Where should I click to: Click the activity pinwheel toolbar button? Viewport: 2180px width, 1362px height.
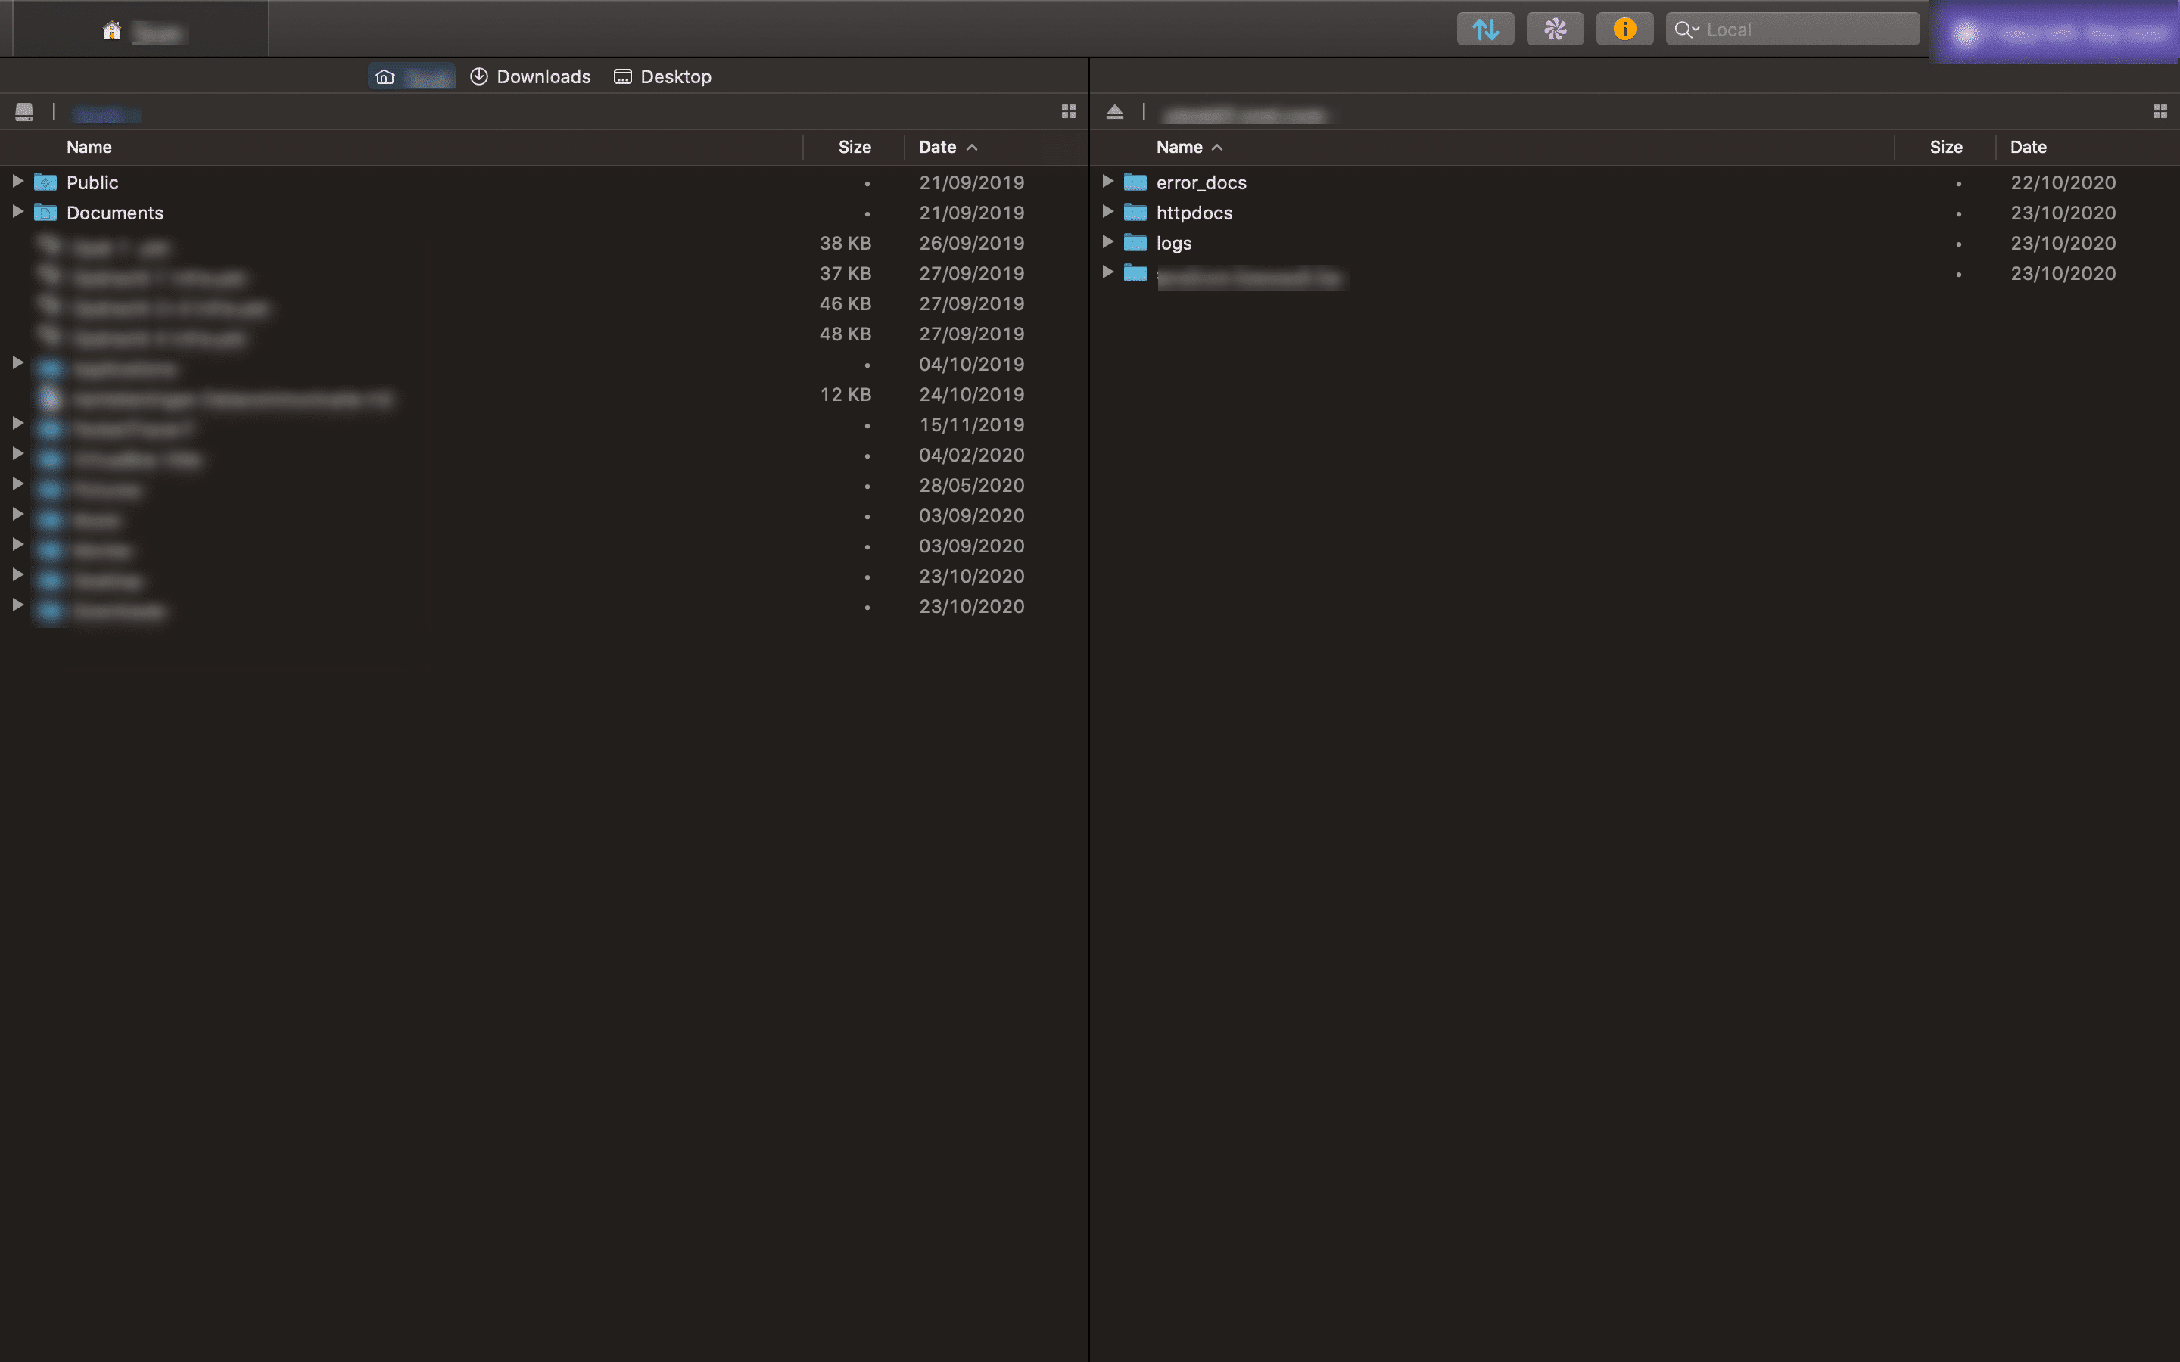1555,30
